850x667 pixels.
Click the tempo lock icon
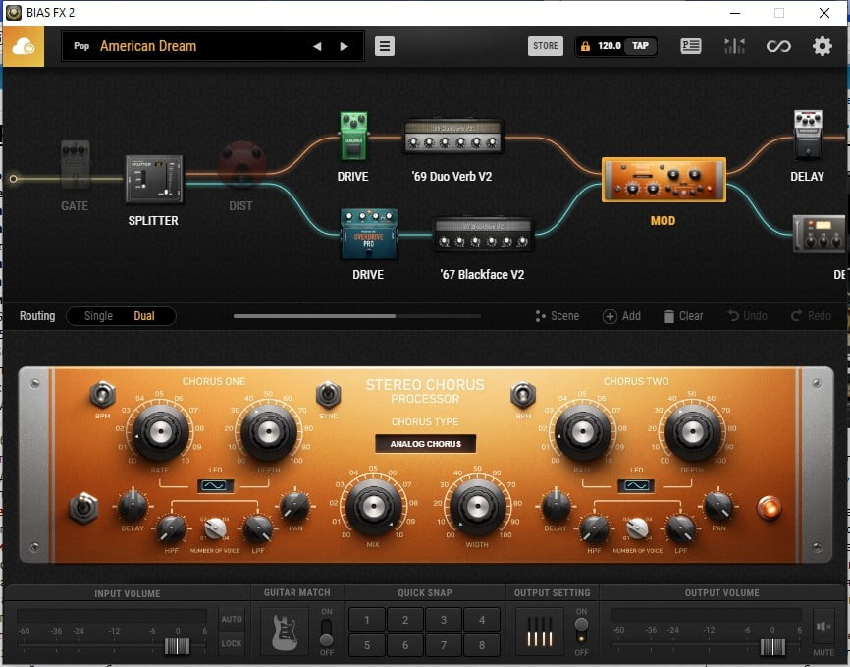pyautogui.click(x=585, y=47)
